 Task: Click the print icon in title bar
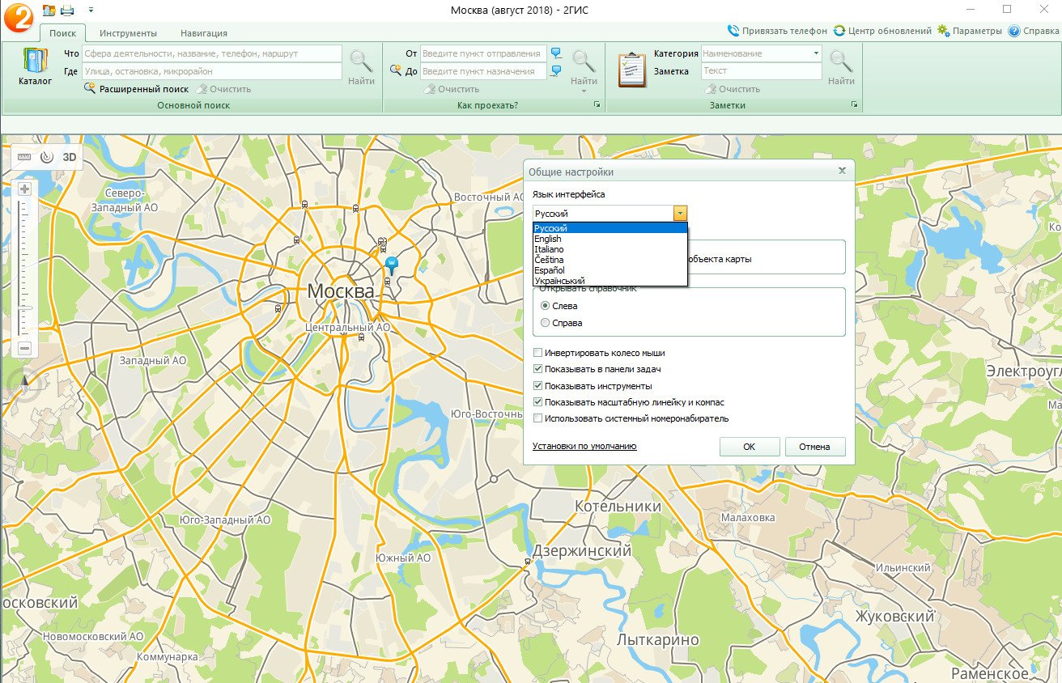coord(67,10)
